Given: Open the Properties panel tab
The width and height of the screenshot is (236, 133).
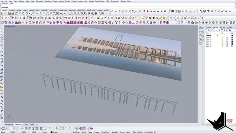Looking at the screenshot, I should (x=208, y=28).
